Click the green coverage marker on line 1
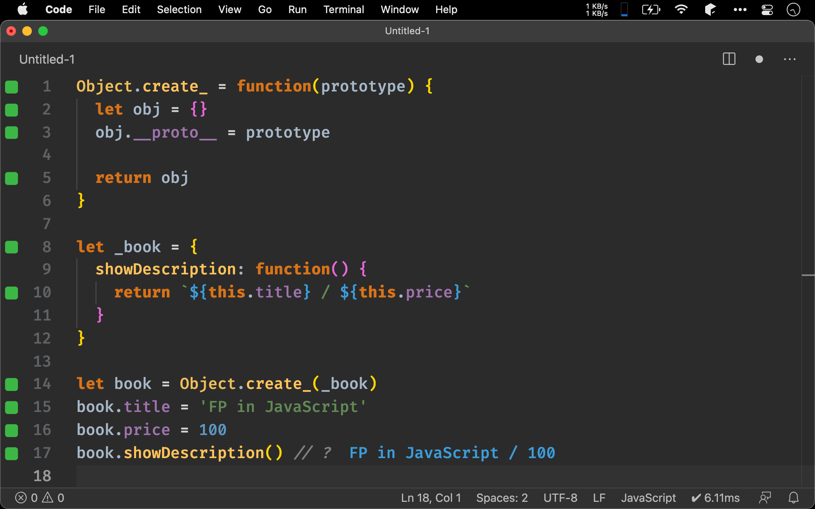 tap(12, 87)
